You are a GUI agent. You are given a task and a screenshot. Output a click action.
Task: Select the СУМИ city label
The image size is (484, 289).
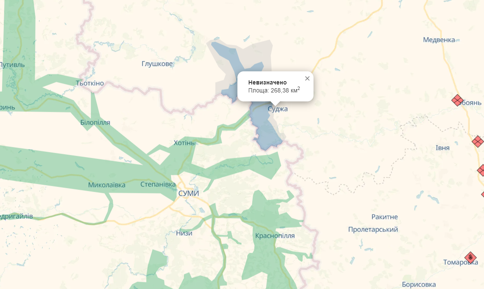pos(189,193)
